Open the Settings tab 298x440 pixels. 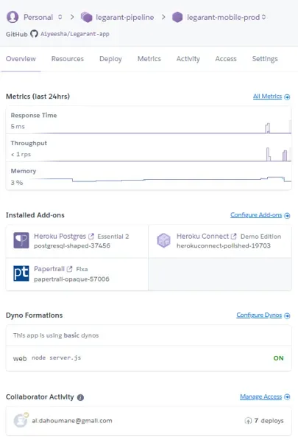pyautogui.click(x=265, y=59)
